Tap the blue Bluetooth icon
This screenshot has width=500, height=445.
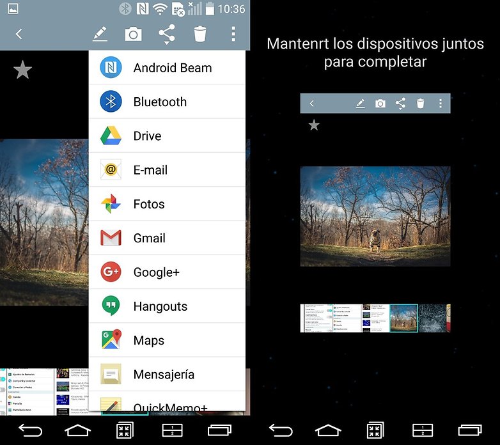tap(111, 102)
